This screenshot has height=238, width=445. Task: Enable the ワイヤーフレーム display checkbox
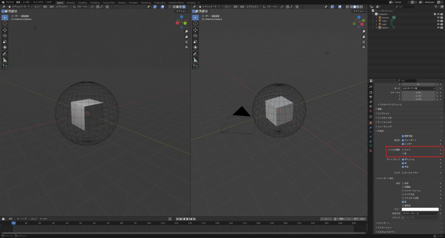tap(403, 191)
